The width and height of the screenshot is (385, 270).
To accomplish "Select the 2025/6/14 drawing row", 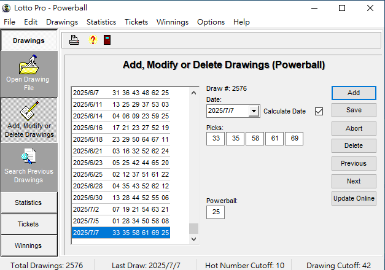I will click(x=121, y=116).
